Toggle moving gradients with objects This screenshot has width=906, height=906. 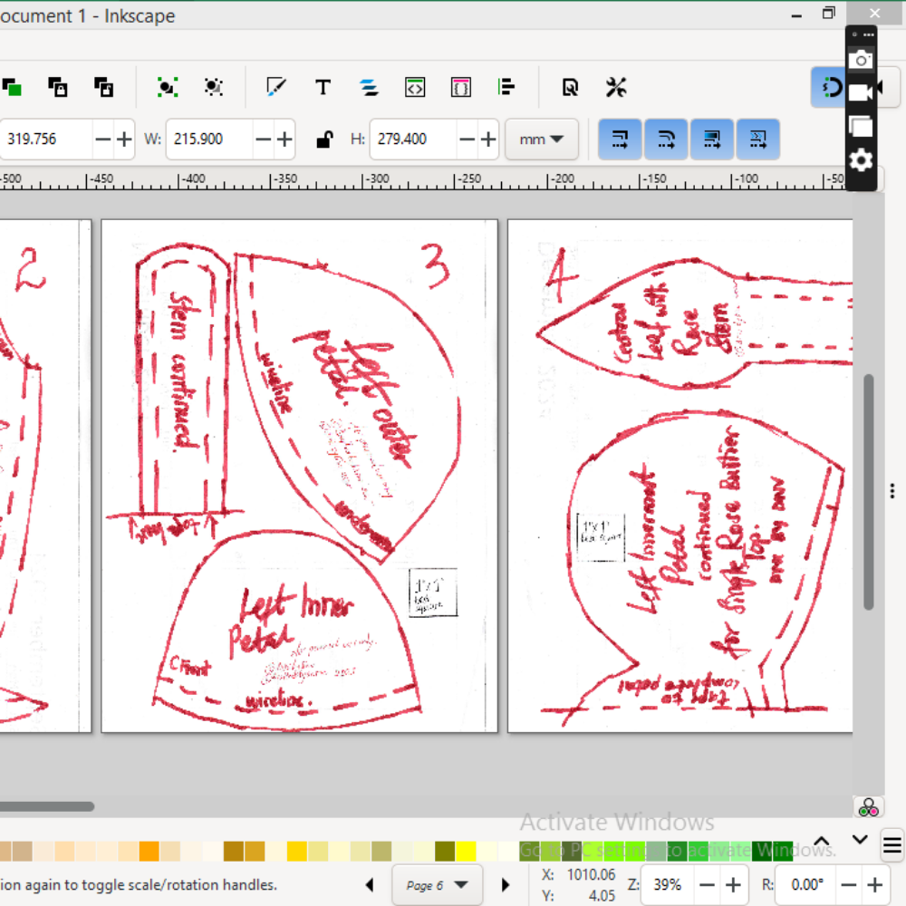[712, 140]
